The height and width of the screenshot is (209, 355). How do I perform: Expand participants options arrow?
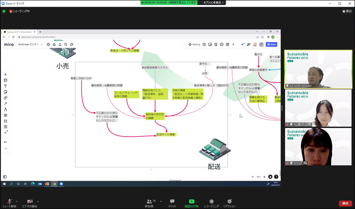coord(161,201)
